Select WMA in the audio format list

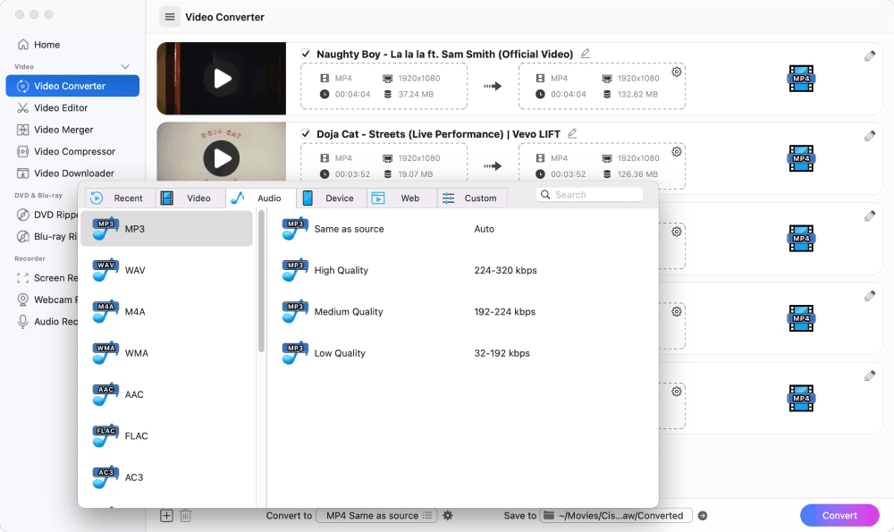point(166,353)
